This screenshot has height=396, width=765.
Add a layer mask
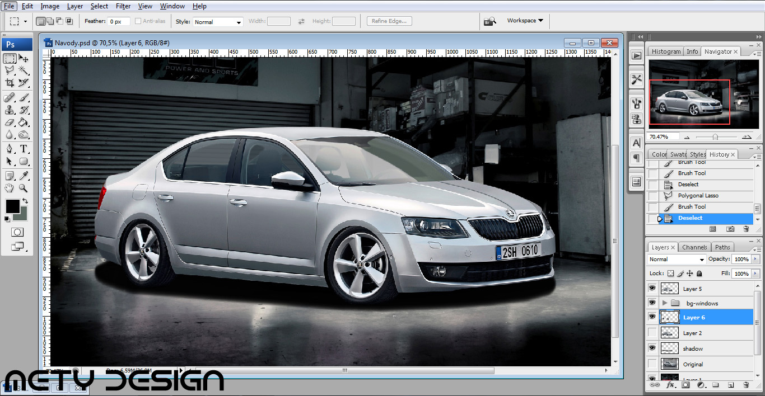(x=686, y=385)
